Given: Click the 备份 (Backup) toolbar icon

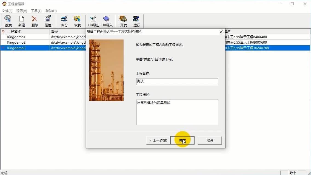Looking at the screenshot, I should tap(64, 21).
